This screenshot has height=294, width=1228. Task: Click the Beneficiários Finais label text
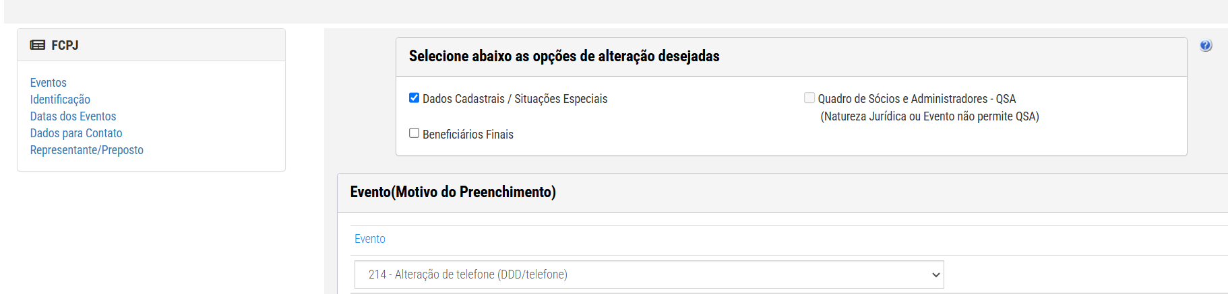(x=468, y=135)
